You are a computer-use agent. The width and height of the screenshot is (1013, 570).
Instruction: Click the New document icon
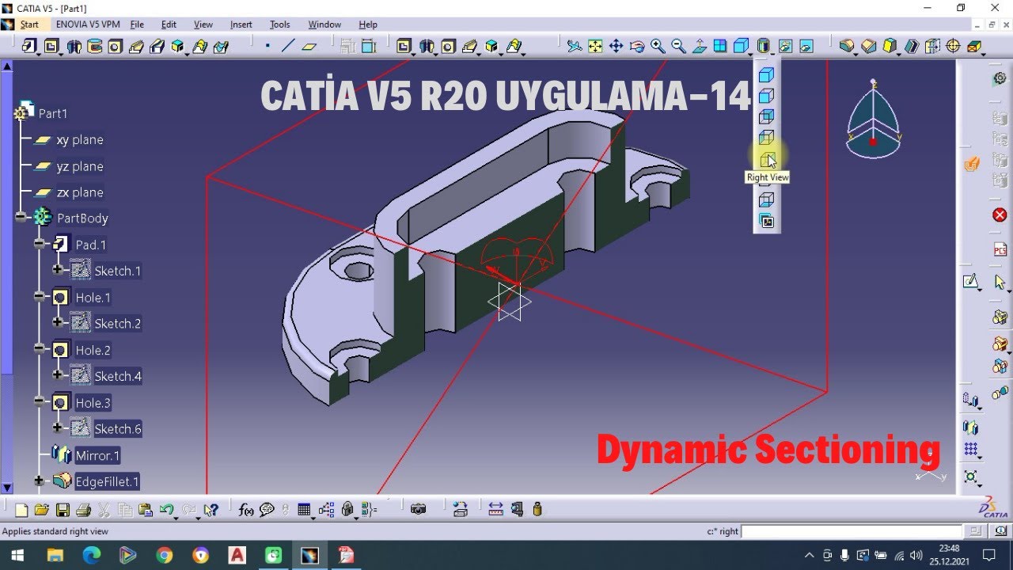[21, 510]
